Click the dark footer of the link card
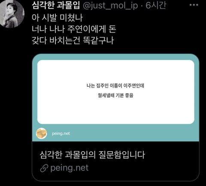Image resolution: width=206 pixels, height=186 pixels. coord(115,161)
